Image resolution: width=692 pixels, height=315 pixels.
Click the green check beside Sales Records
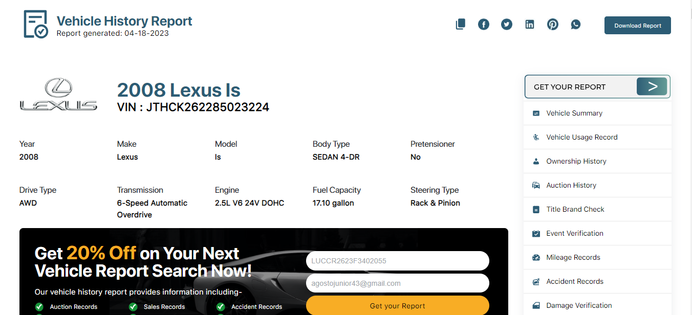tap(133, 307)
